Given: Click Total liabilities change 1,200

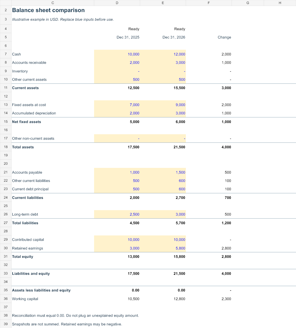Looking at the screenshot, I should pos(226,223).
